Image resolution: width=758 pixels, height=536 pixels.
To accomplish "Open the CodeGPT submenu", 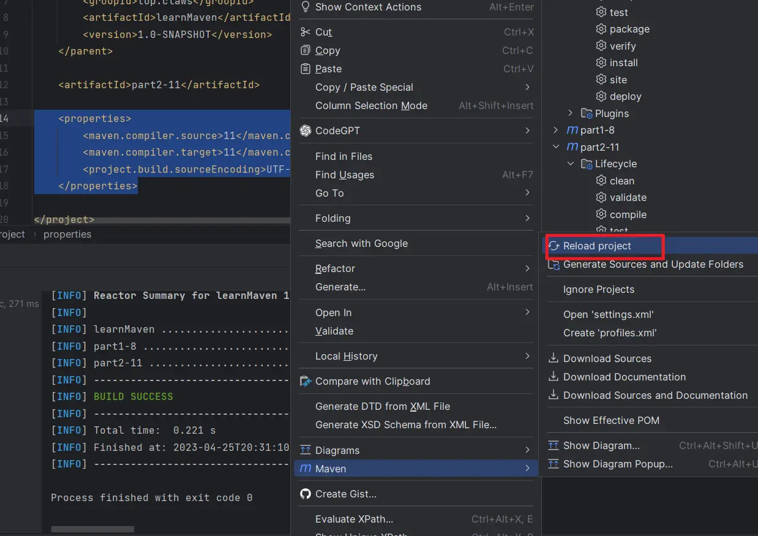I will pyautogui.click(x=416, y=130).
